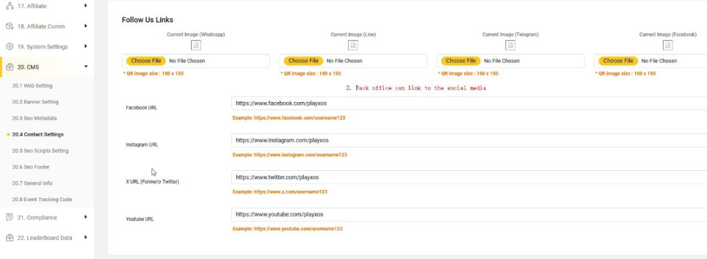707x259 pixels.
Task: Click the CMS briefcase icon
Action: [10, 67]
